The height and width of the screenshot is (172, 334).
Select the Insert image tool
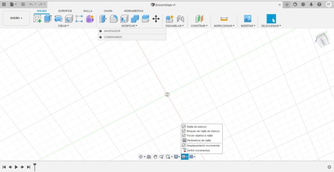click(248, 19)
